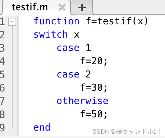Viewport: 165px width, 138px height.
Task: Click the switch variable x
Action: (x=77, y=35)
